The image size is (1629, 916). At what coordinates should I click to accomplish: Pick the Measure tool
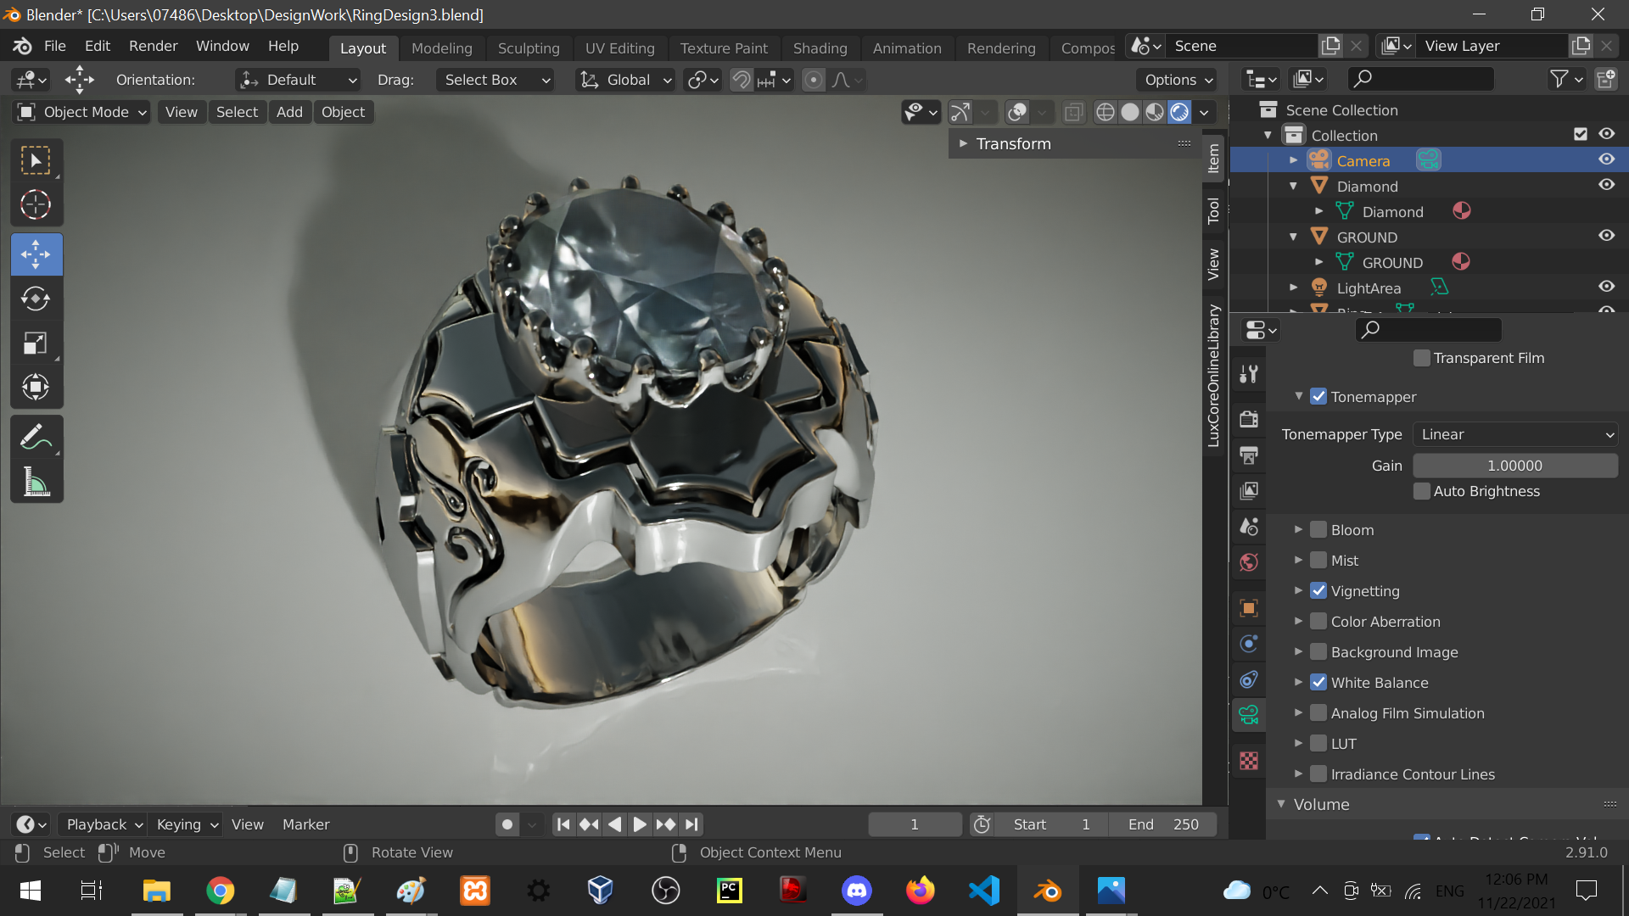click(36, 482)
